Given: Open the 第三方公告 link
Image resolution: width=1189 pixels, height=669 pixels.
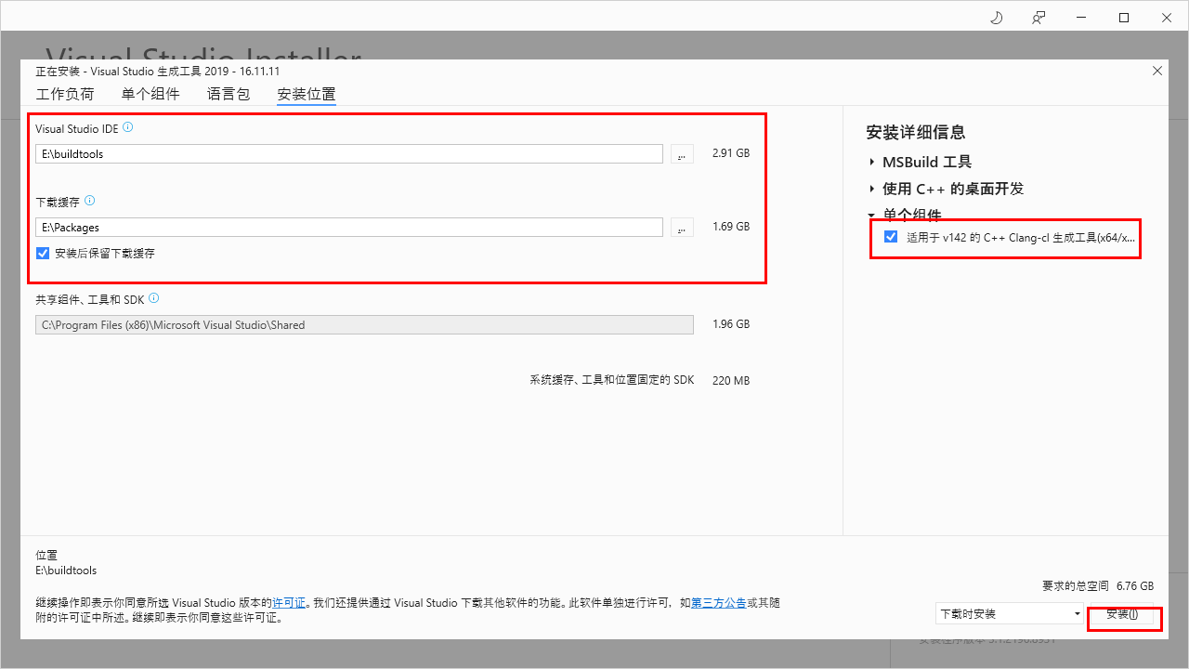Looking at the screenshot, I should 719,603.
